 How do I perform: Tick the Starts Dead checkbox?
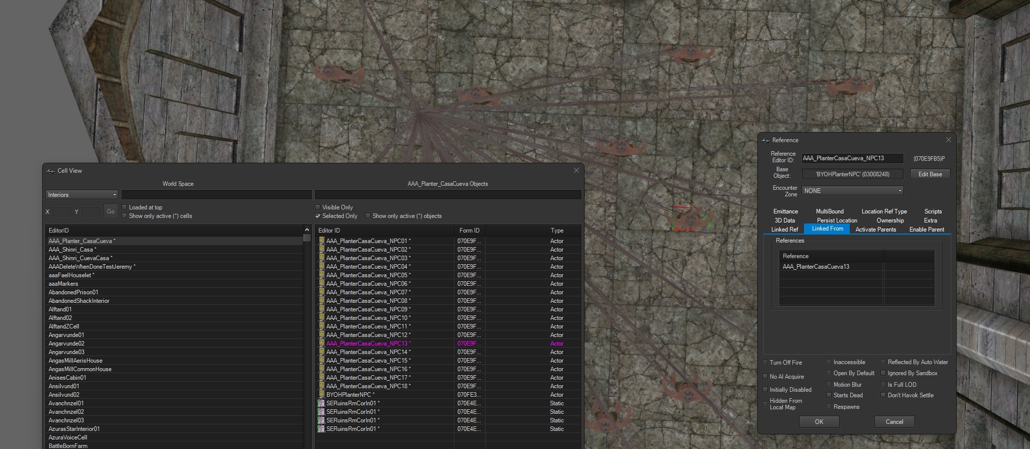pos(829,395)
